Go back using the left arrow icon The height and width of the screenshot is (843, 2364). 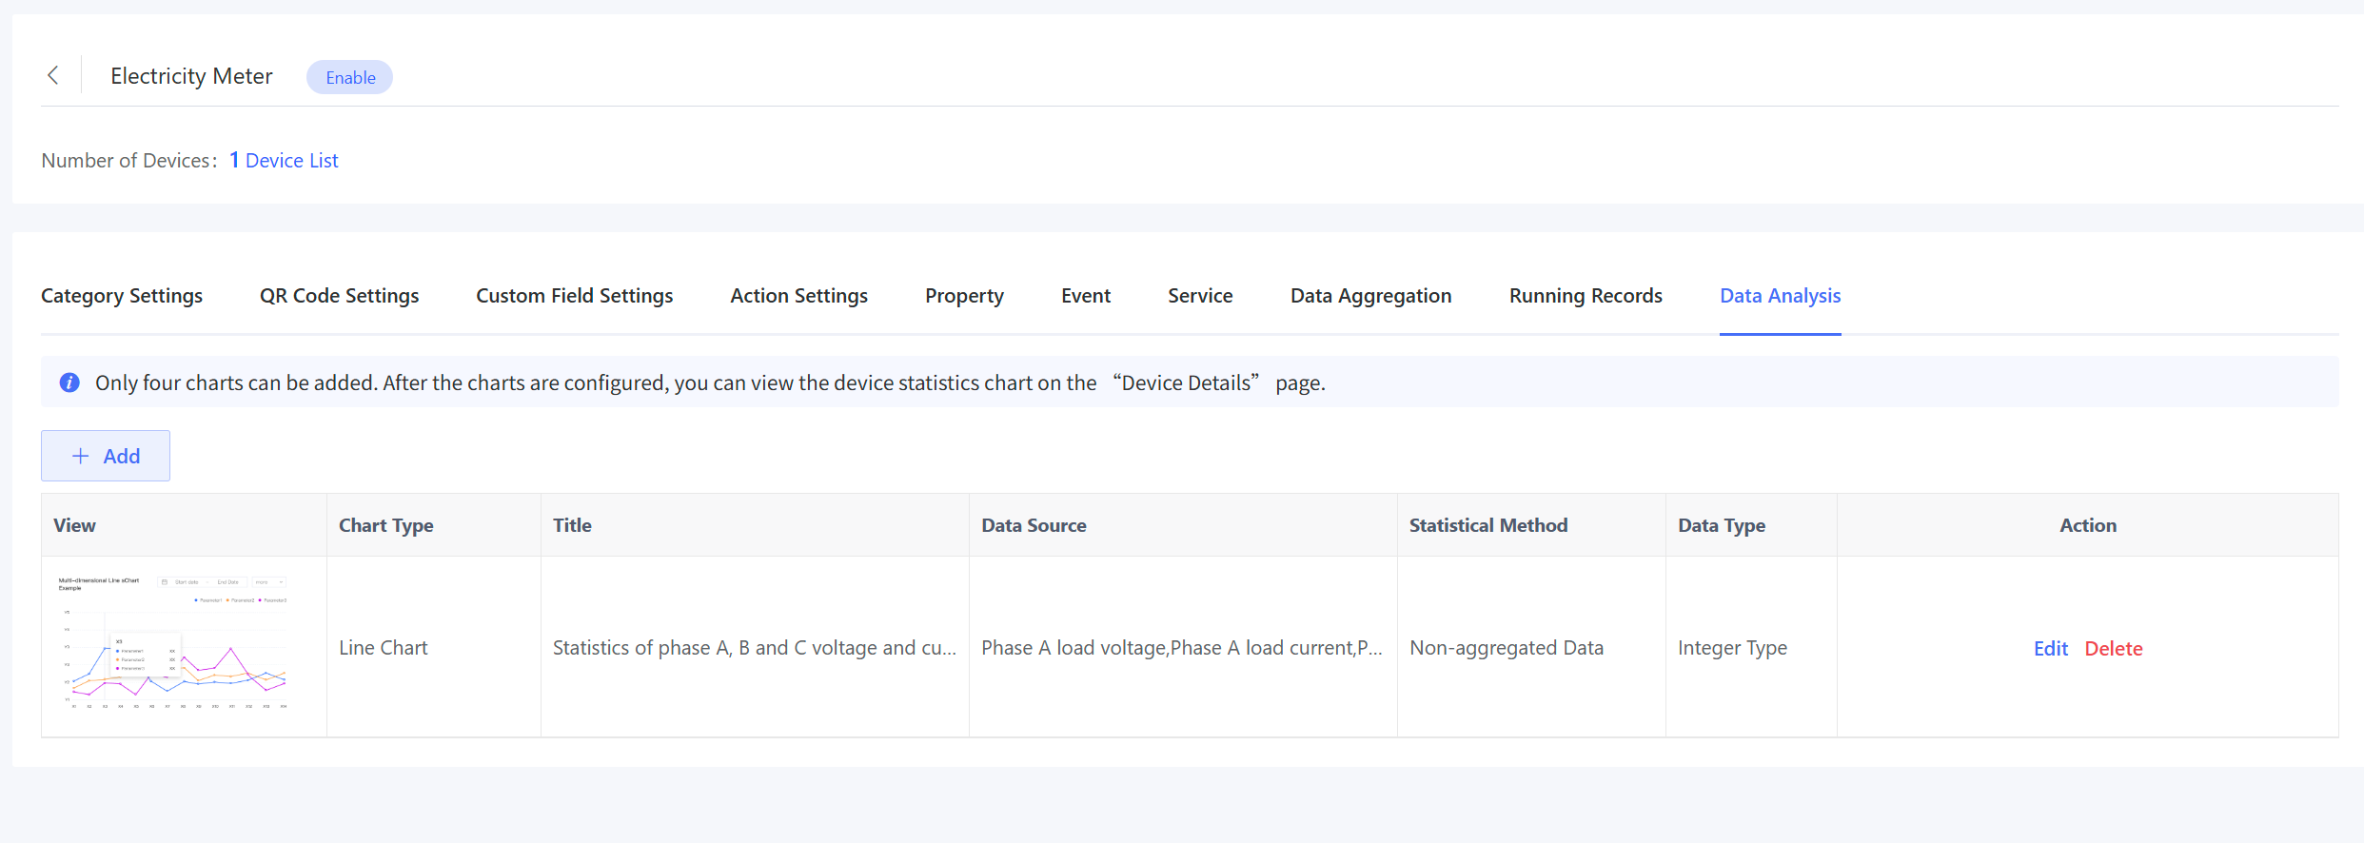(53, 76)
